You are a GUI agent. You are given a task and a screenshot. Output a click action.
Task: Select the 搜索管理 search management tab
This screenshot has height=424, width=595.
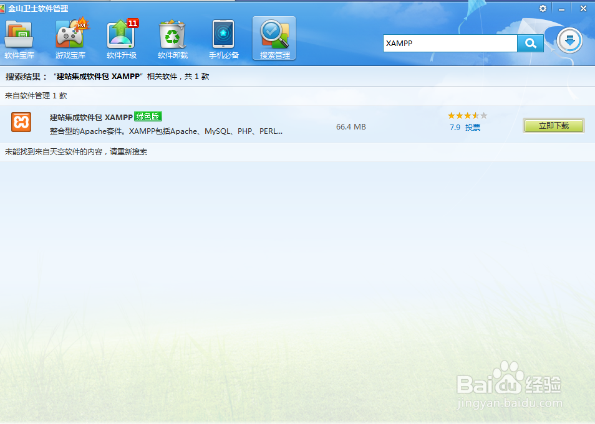pyautogui.click(x=274, y=38)
